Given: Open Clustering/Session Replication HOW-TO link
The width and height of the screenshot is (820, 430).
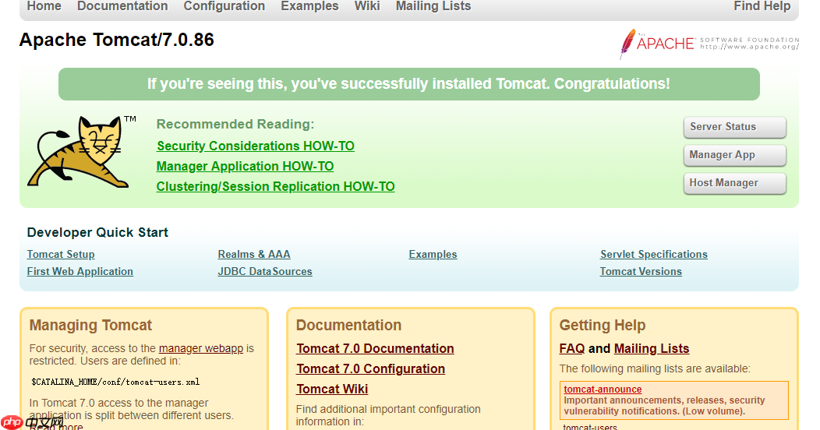Looking at the screenshot, I should 276,186.
